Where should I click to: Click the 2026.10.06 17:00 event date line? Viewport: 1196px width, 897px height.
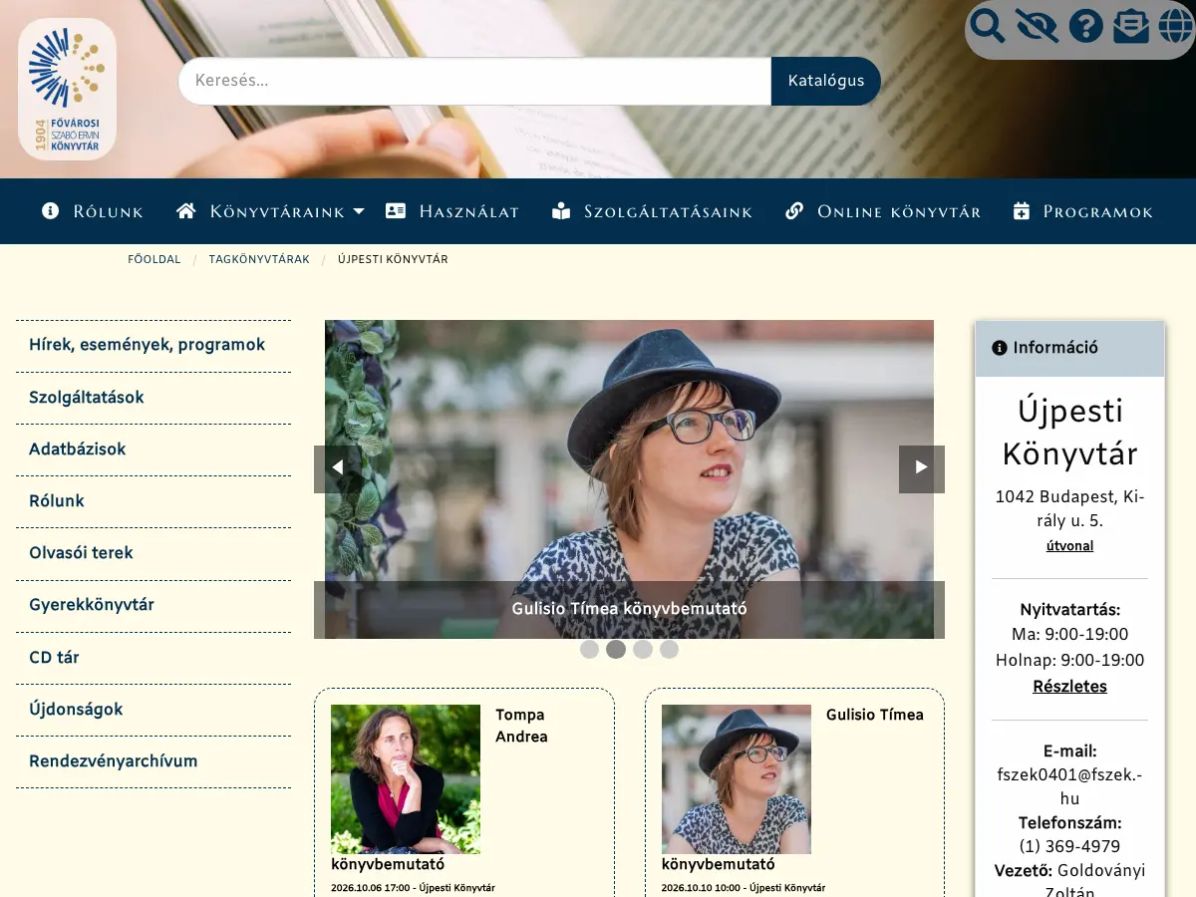tap(413, 887)
